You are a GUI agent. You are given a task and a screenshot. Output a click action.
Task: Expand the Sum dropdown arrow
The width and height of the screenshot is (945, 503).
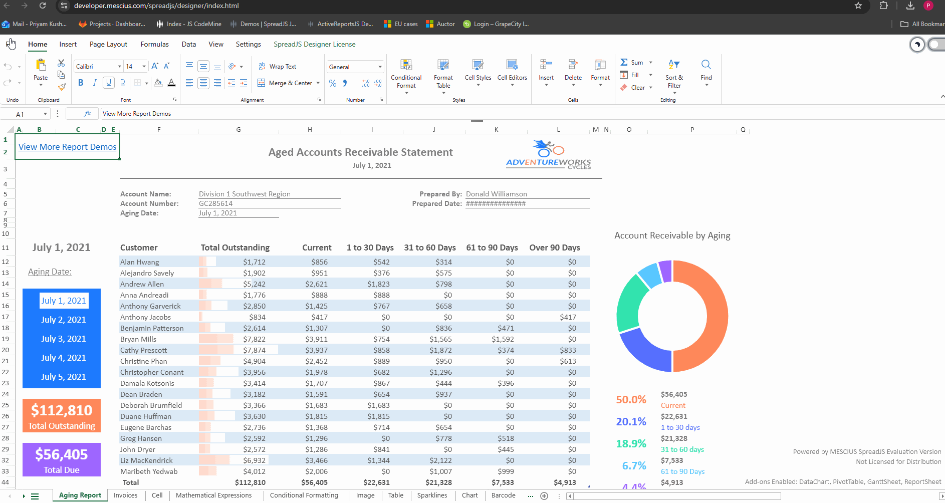[651, 63]
